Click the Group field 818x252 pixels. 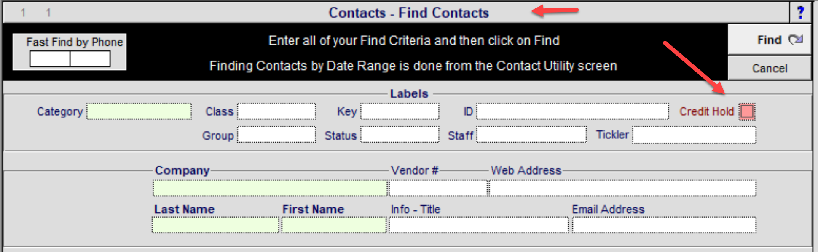276,135
